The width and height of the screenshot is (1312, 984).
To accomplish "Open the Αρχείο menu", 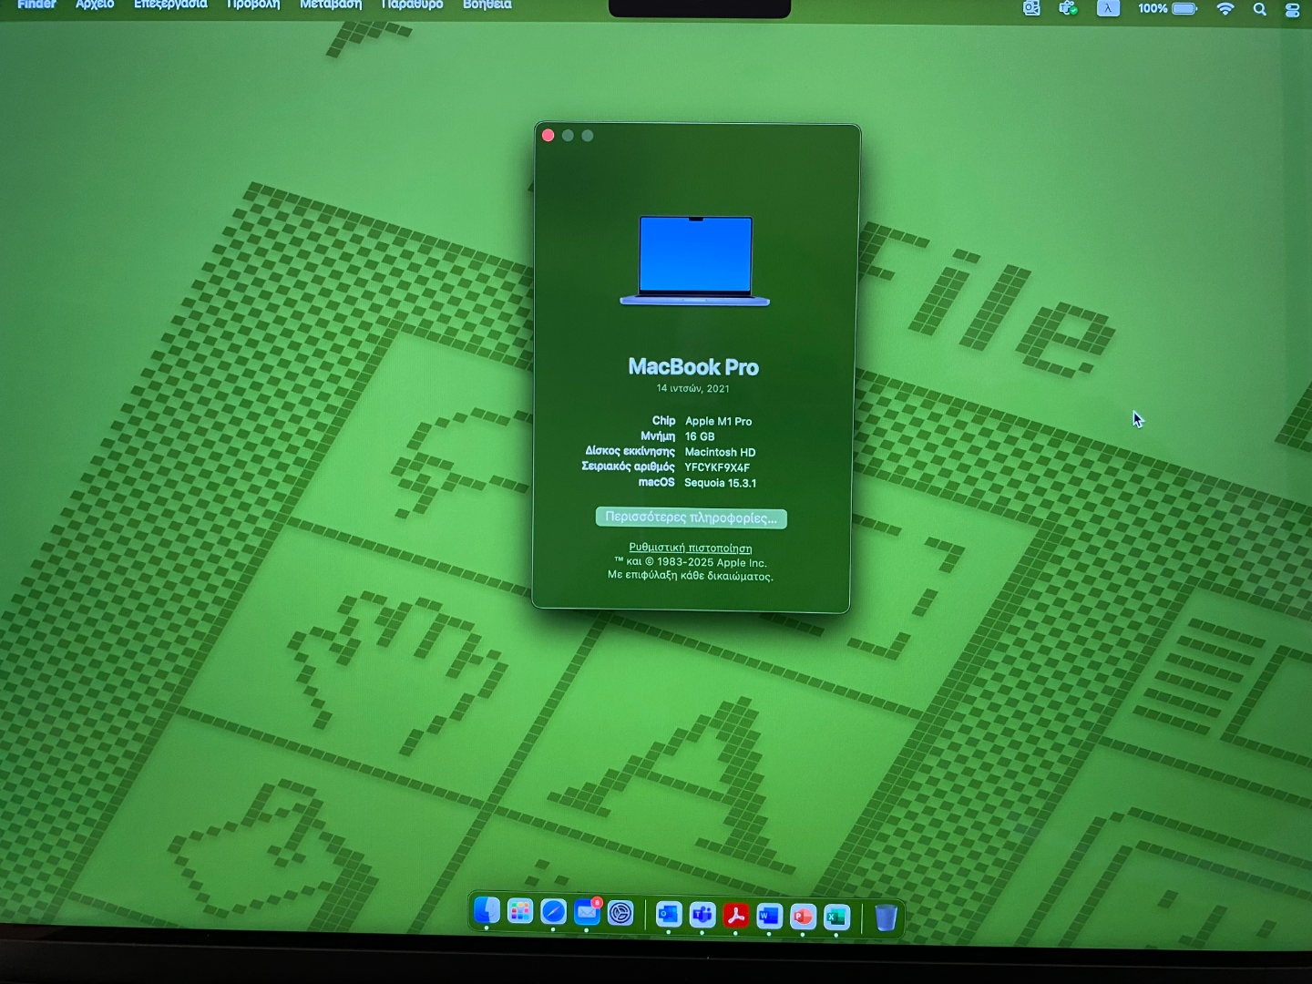I will coord(95,5).
